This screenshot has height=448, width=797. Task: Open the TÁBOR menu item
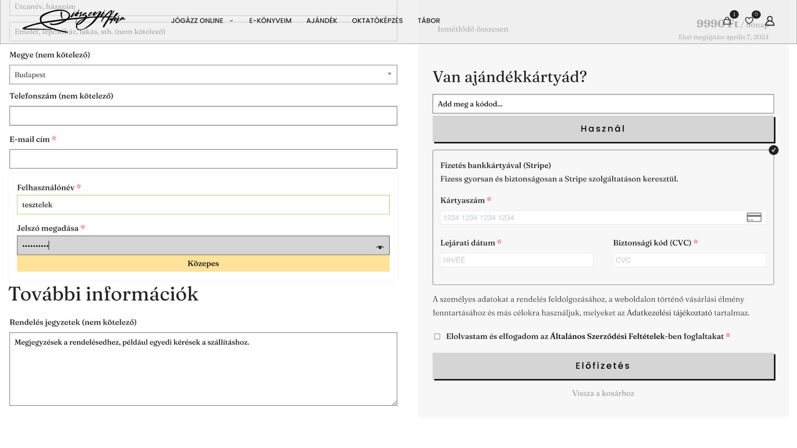click(x=428, y=21)
